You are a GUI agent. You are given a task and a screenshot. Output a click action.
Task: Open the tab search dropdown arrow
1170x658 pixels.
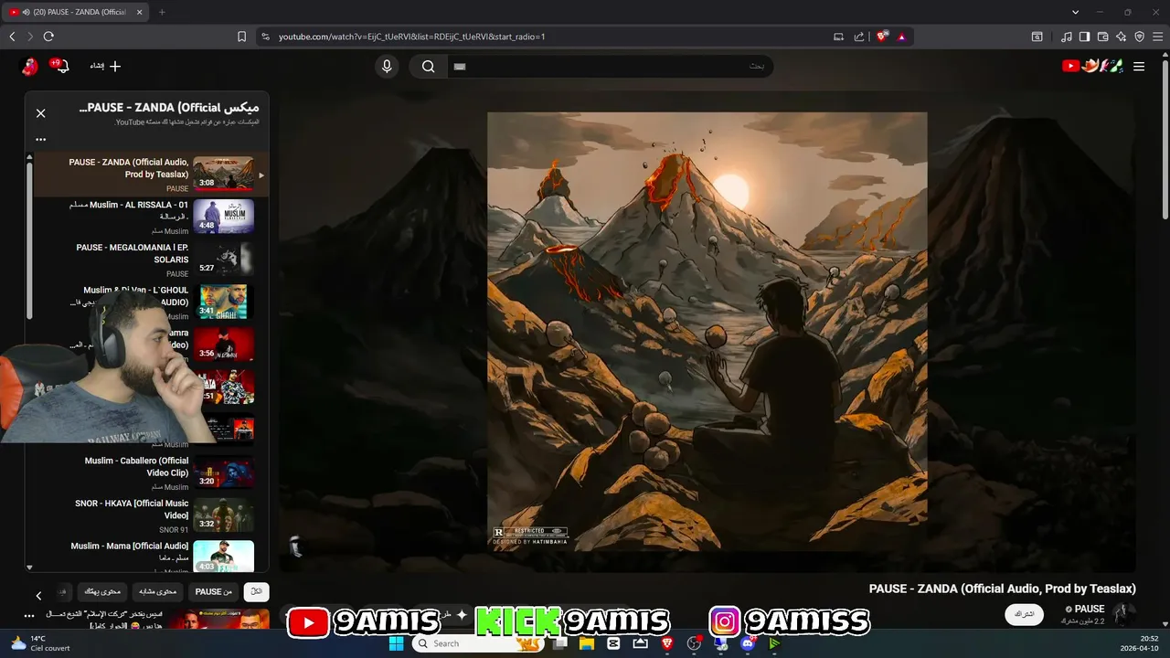click(1076, 12)
